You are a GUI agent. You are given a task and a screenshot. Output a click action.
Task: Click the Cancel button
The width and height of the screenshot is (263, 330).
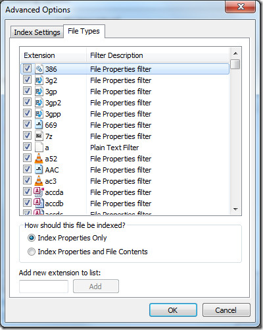226,310
